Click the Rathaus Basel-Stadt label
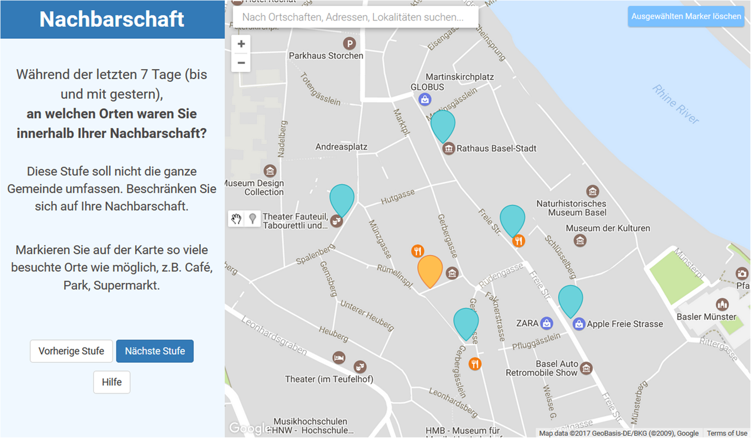The height and width of the screenshot is (438, 751). tap(496, 148)
